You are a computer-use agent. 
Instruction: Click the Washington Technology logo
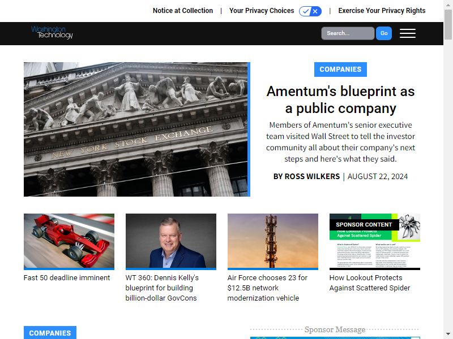[x=52, y=32]
